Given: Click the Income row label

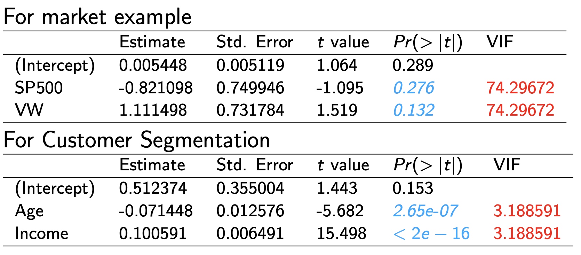Looking at the screenshot, I should coord(41,233).
